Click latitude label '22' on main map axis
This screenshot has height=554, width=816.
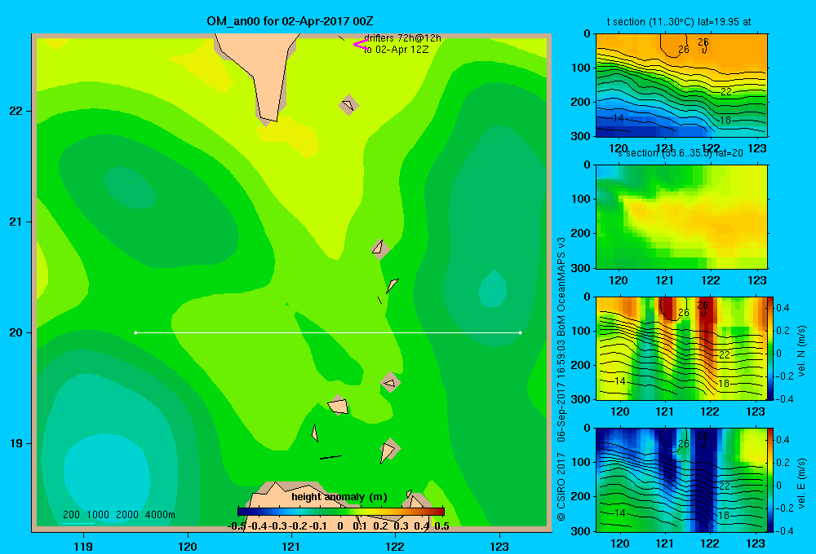pyautogui.click(x=16, y=111)
